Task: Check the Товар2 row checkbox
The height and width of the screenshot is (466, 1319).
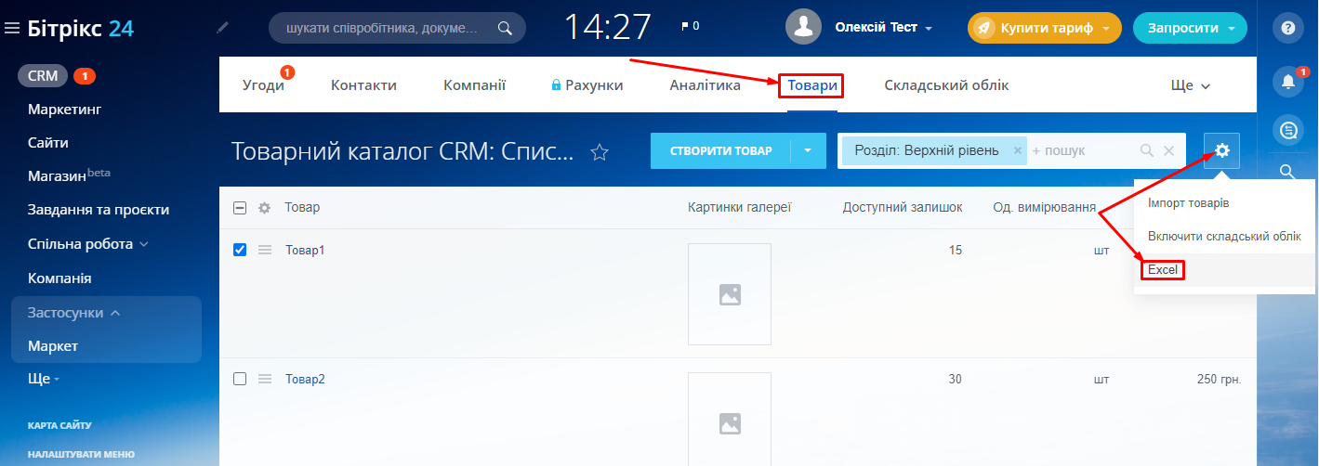Action: coord(240,379)
